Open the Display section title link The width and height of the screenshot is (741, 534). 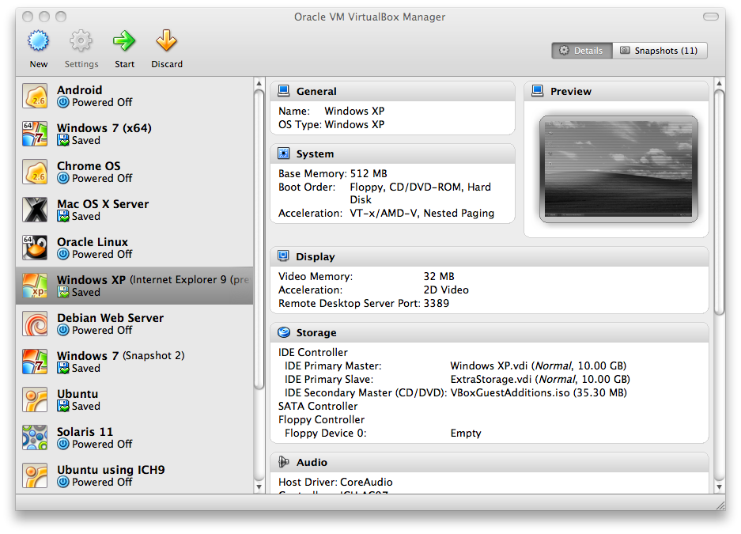[315, 257]
